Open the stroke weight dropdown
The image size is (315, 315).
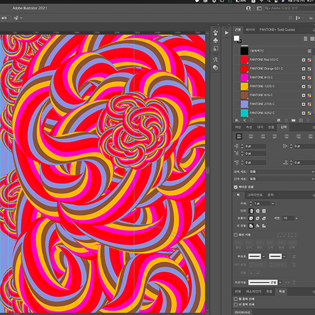pyautogui.click(x=273, y=203)
